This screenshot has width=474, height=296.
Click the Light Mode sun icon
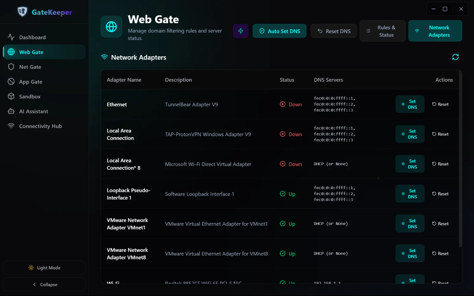(x=31, y=268)
